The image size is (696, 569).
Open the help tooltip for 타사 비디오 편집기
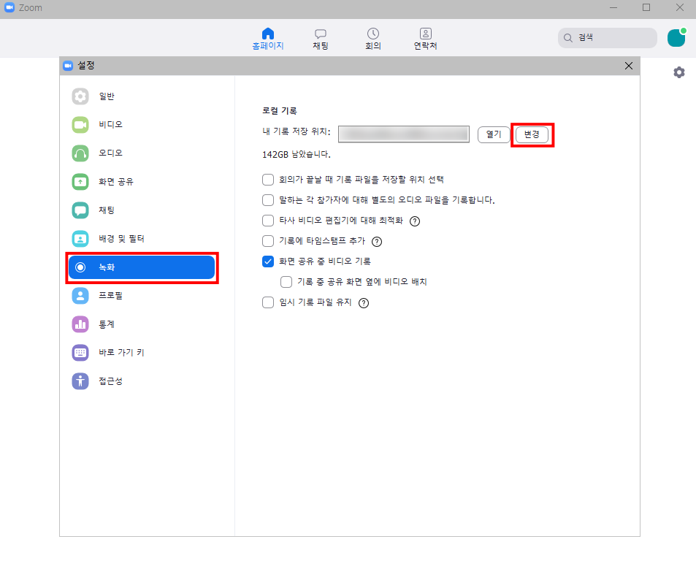(415, 221)
